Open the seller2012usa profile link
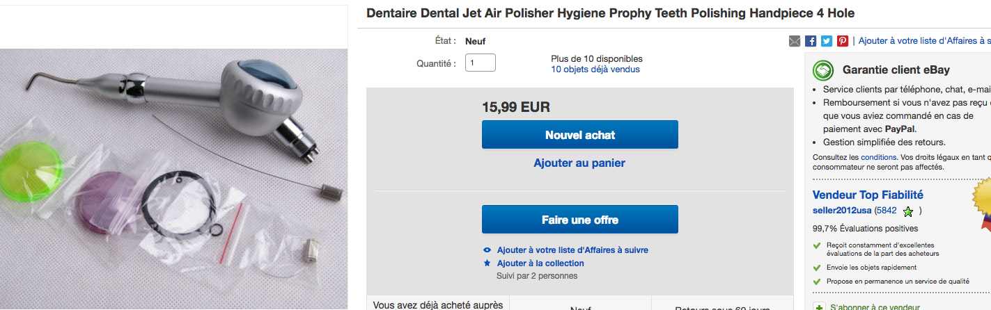The width and height of the screenshot is (991, 310). click(x=842, y=211)
